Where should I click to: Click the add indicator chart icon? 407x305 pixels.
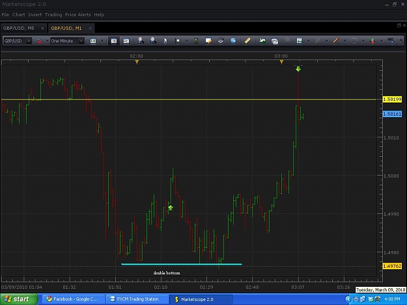300,41
